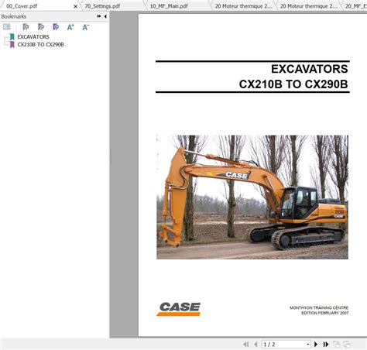Click the EXCAVATORS title on the cover
Screen dimensions: 367x350
click(310, 69)
